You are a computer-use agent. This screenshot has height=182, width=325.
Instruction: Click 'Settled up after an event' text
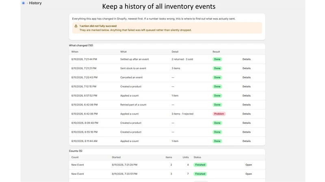134,59
